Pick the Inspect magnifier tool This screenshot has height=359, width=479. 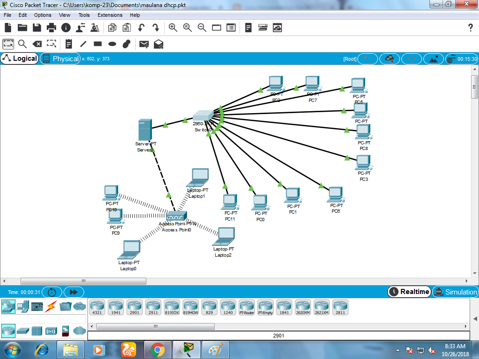point(22,44)
